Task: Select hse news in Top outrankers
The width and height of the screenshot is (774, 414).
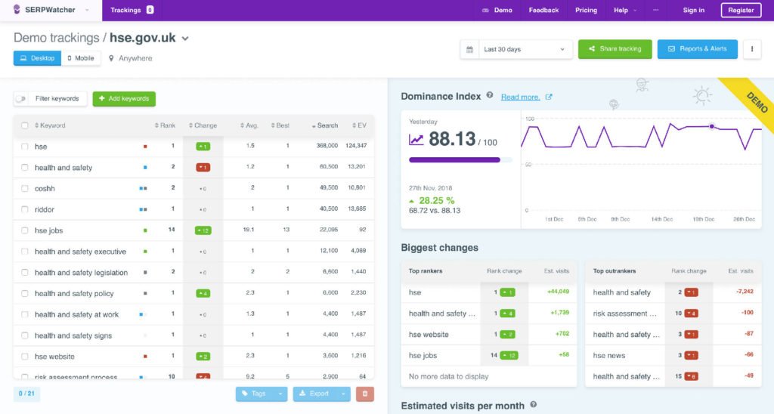Action: coord(673,355)
